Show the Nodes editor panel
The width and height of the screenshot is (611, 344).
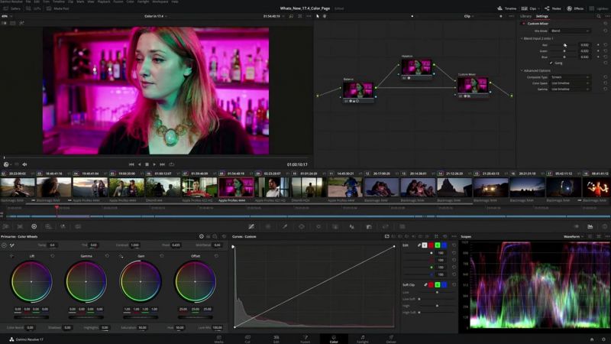click(552, 8)
